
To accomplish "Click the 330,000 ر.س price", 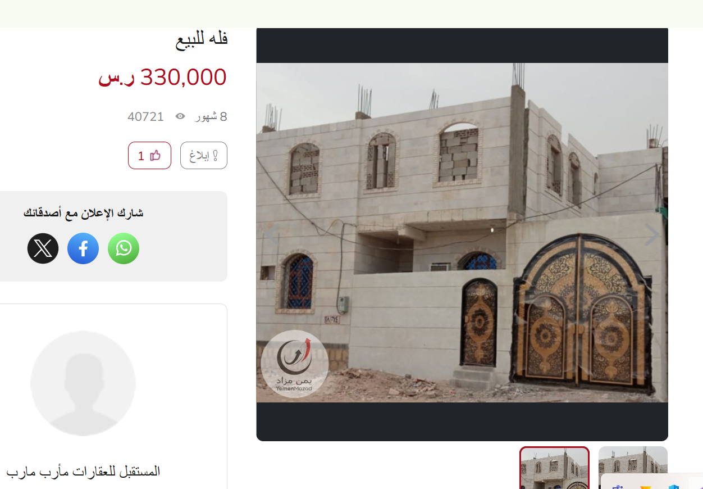I will [x=163, y=77].
